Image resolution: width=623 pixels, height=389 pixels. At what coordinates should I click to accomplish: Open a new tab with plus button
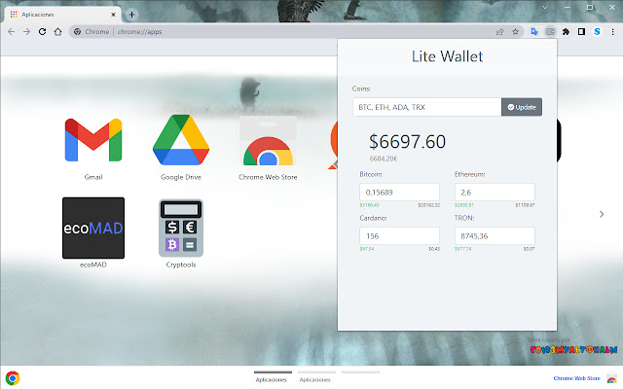point(131,15)
